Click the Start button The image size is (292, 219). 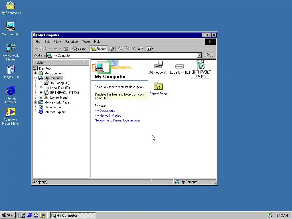pos(8,215)
